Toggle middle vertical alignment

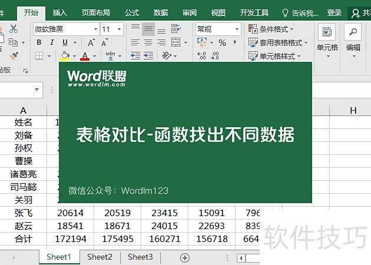pyautogui.click(x=148, y=29)
